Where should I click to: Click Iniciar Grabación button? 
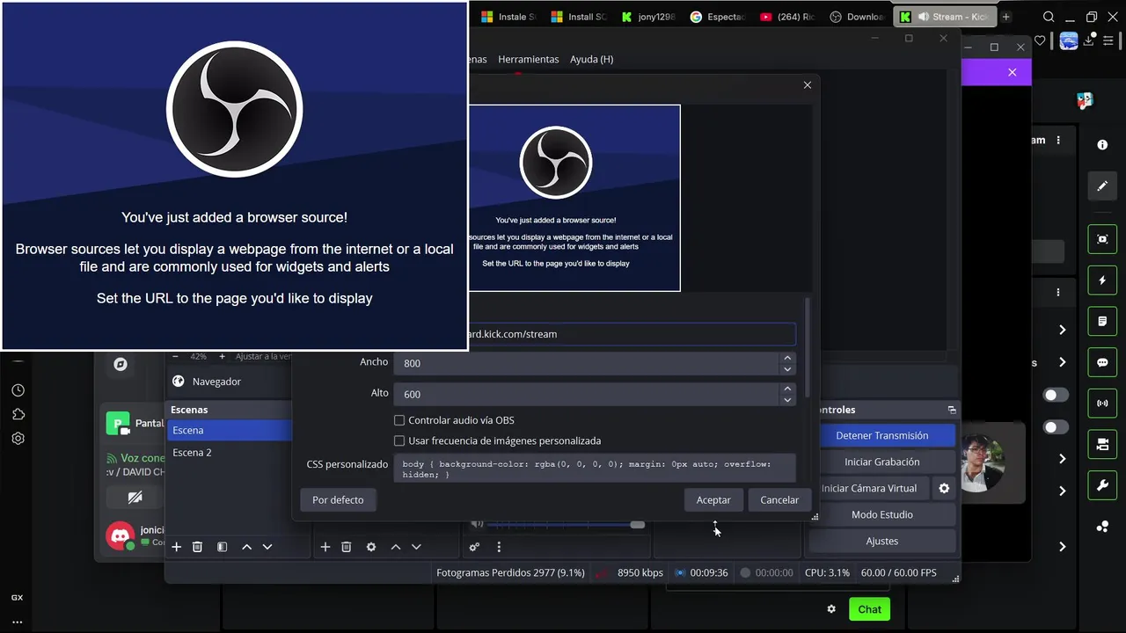pyautogui.click(x=881, y=462)
